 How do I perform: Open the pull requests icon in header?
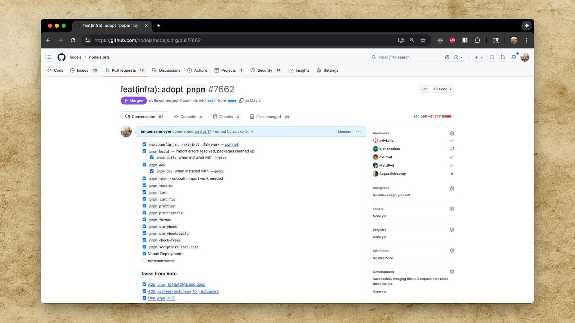[x=503, y=57]
